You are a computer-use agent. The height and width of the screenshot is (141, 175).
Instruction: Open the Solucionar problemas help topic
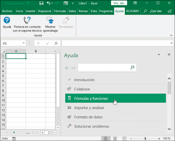91,126
